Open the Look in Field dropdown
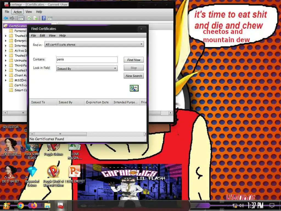Viewport: 281px width, 211px height. coord(87,68)
